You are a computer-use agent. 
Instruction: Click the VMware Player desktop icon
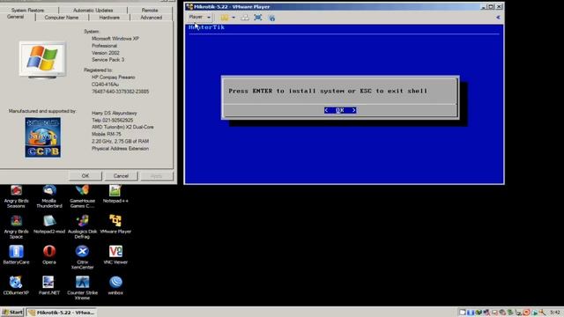tap(115, 225)
